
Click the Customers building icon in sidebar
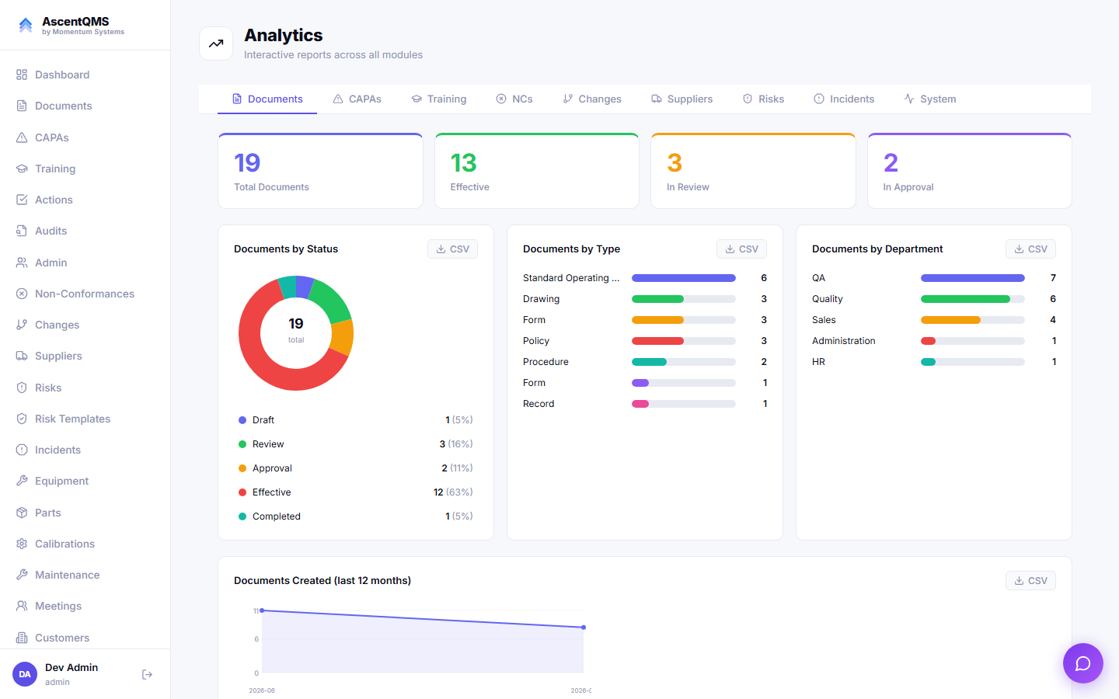(22, 638)
